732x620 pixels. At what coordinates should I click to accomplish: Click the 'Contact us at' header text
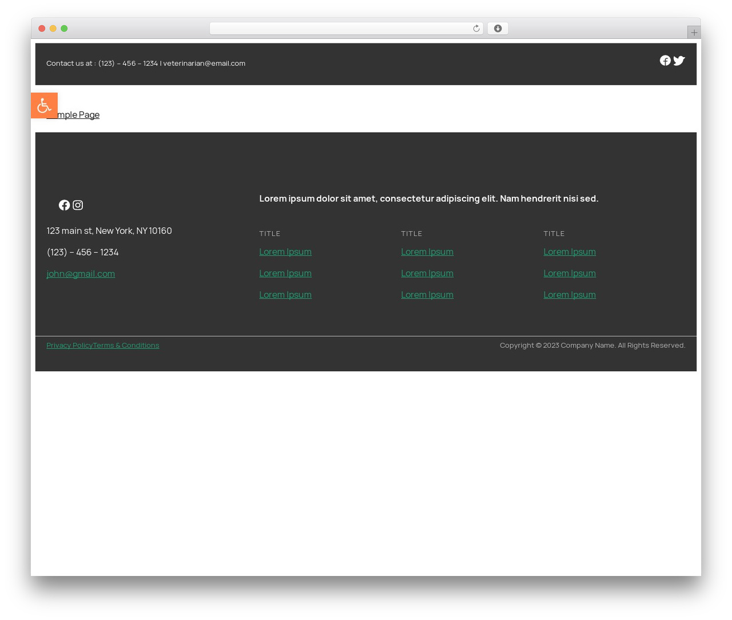click(146, 63)
